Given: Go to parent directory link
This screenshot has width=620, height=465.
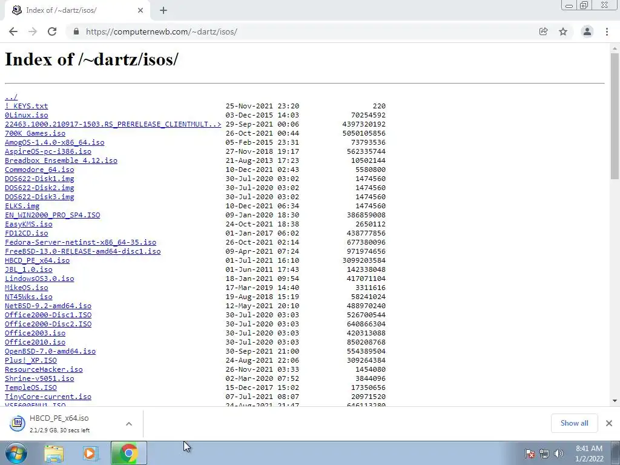Looking at the screenshot, I should pyautogui.click(x=11, y=97).
